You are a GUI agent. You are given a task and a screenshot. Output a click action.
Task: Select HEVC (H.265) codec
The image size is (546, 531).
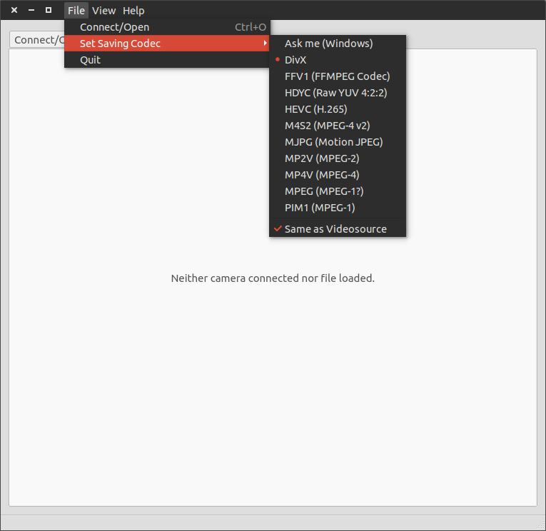tap(338, 109)
